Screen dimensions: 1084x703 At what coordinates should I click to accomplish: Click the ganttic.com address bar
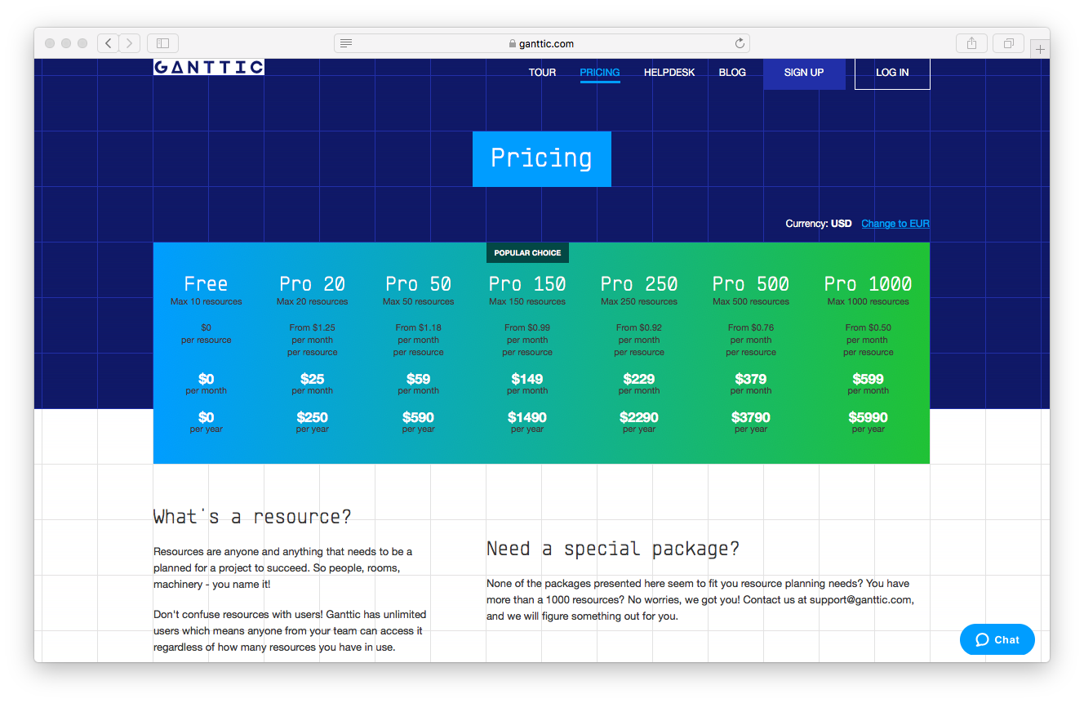[x=542, y=43]
